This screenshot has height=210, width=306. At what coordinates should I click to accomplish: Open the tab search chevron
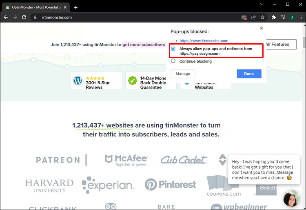pos(262,4)
